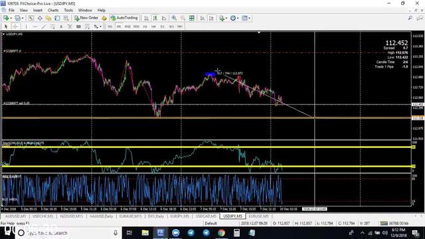Viewport: 425px width, 239px height.
Task: Switch to the H4 timeframe
Action: [153, 27]
